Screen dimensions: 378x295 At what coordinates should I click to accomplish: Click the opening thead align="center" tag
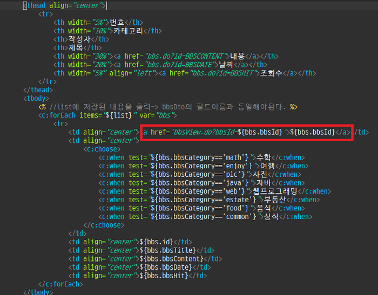pos(64,5)
